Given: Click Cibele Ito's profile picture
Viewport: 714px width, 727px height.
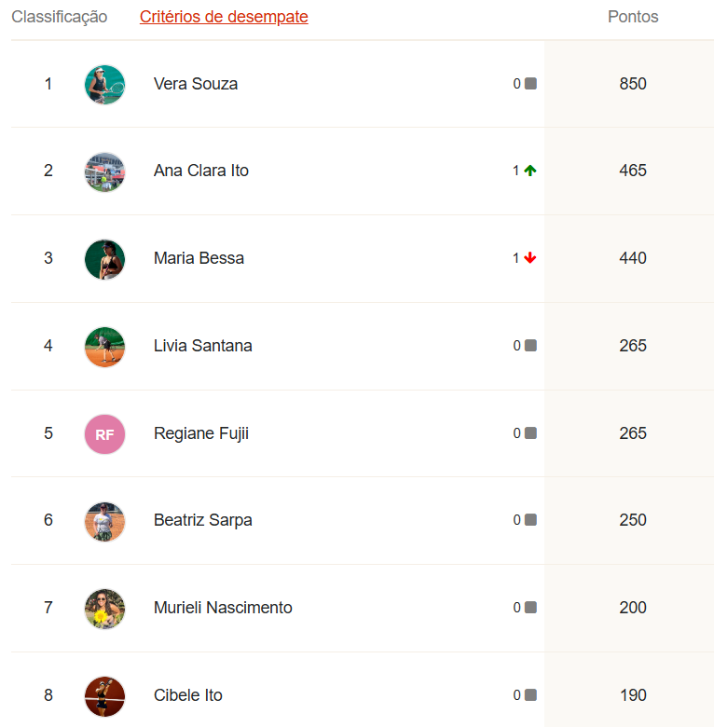Looking at the screenshot, I should (x=104, y=696).
